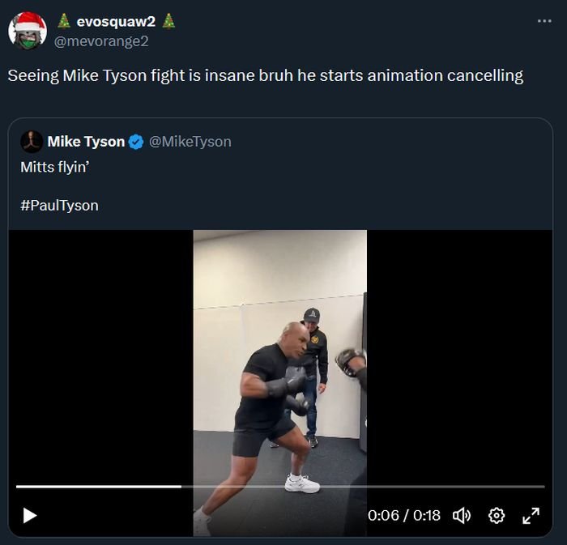Open the tweet's more options menu
The width and height of the screenshot is (567, 545).
tap(544, 21)
